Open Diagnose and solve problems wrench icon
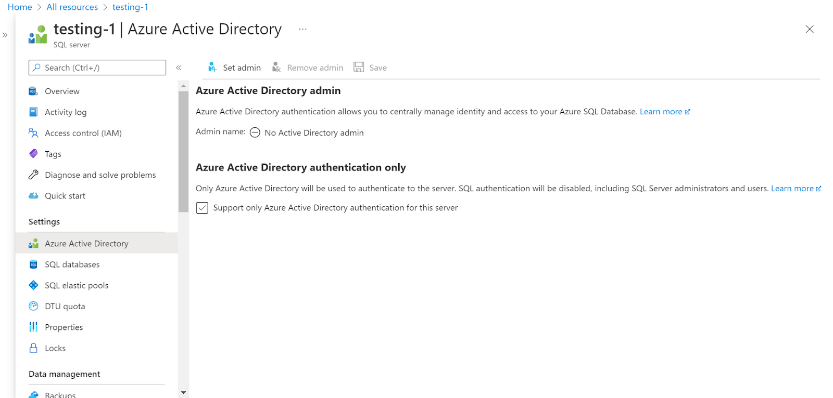This screenshot has width=833, height=398. coord(33,175)
